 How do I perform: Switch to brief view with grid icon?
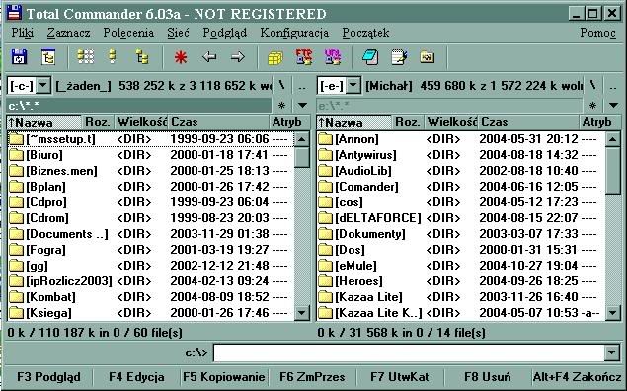[x=86, y=57]
